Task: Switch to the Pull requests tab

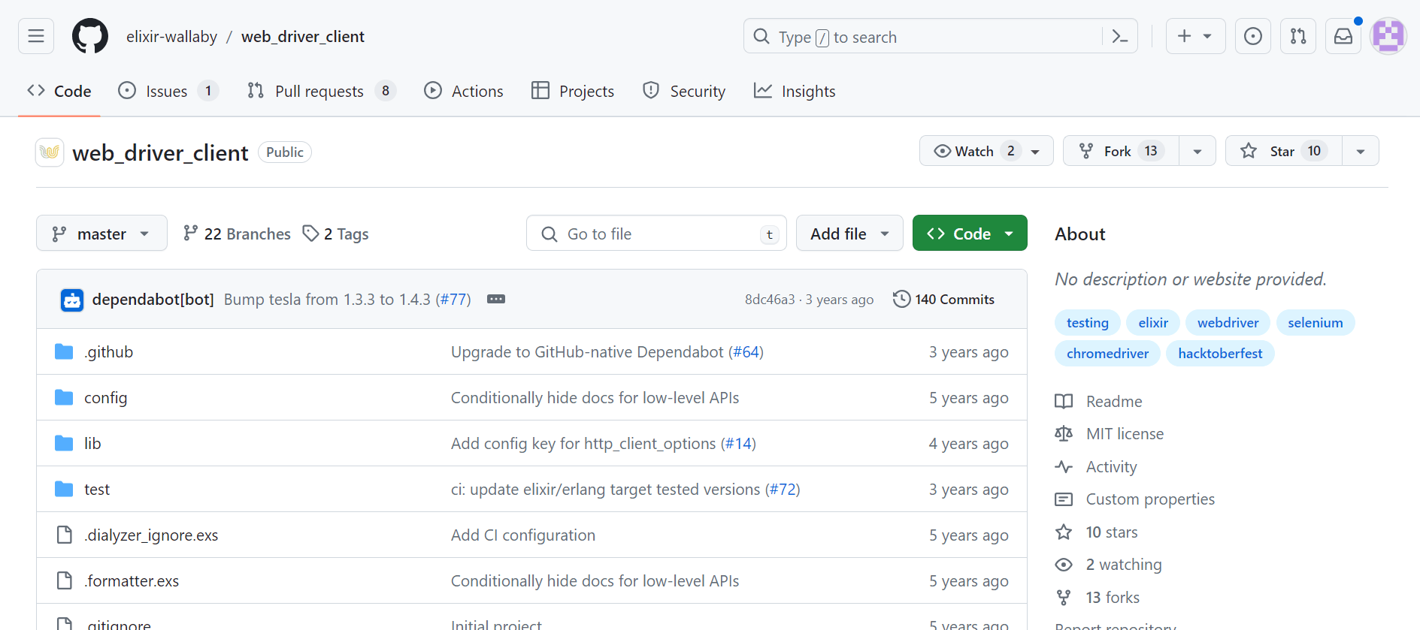Action: 320,91
